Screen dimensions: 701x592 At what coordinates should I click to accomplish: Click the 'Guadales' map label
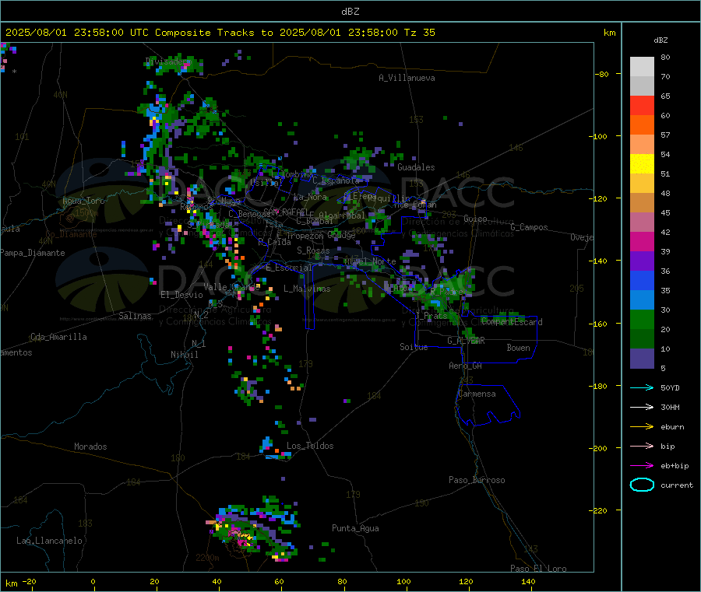[x=416, y=167]
